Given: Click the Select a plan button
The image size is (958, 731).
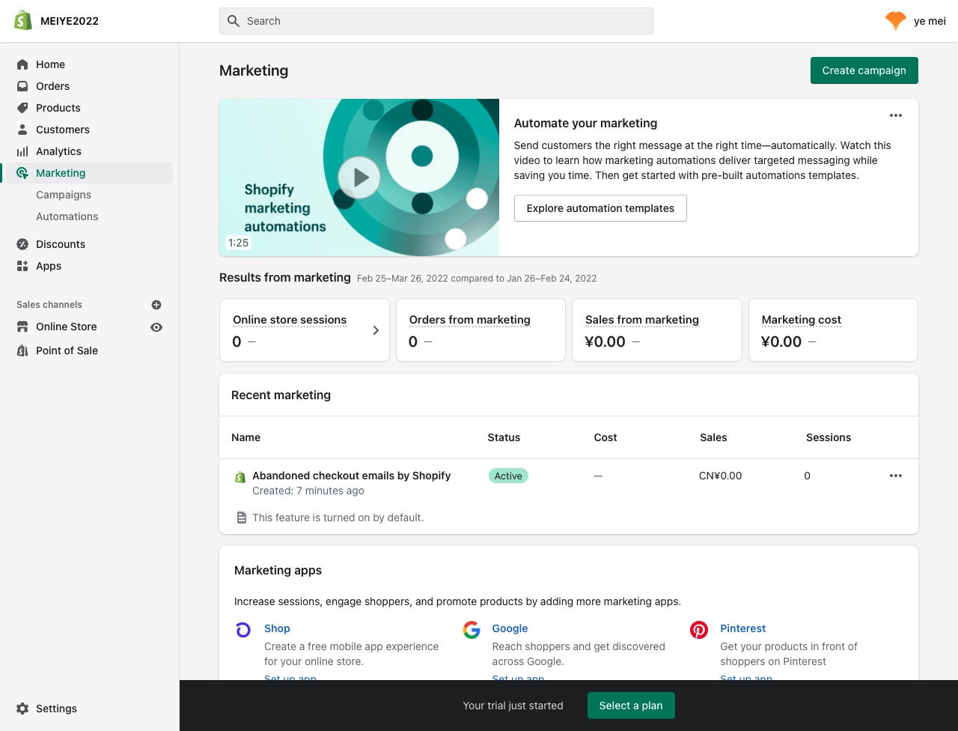Looking at the screenshot, I should 631,706.
